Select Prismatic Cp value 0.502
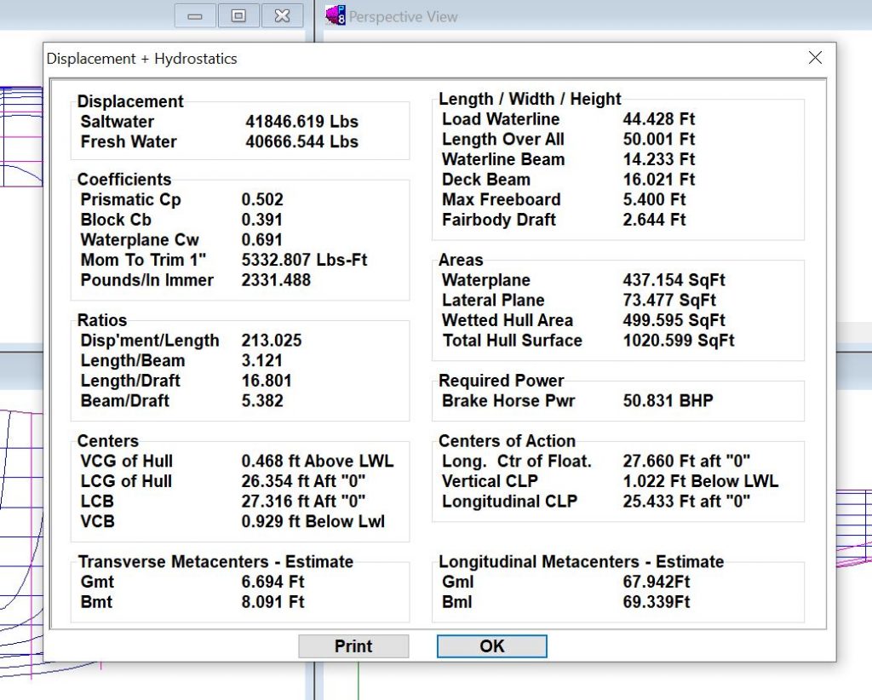872x700 pixels. click(x=262, y=199)
